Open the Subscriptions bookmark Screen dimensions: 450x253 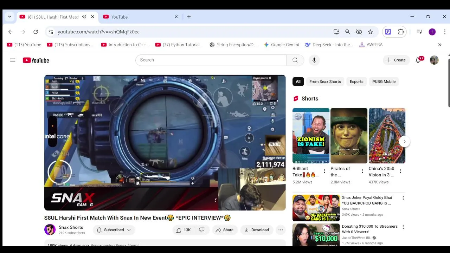[x=70, y=45]
